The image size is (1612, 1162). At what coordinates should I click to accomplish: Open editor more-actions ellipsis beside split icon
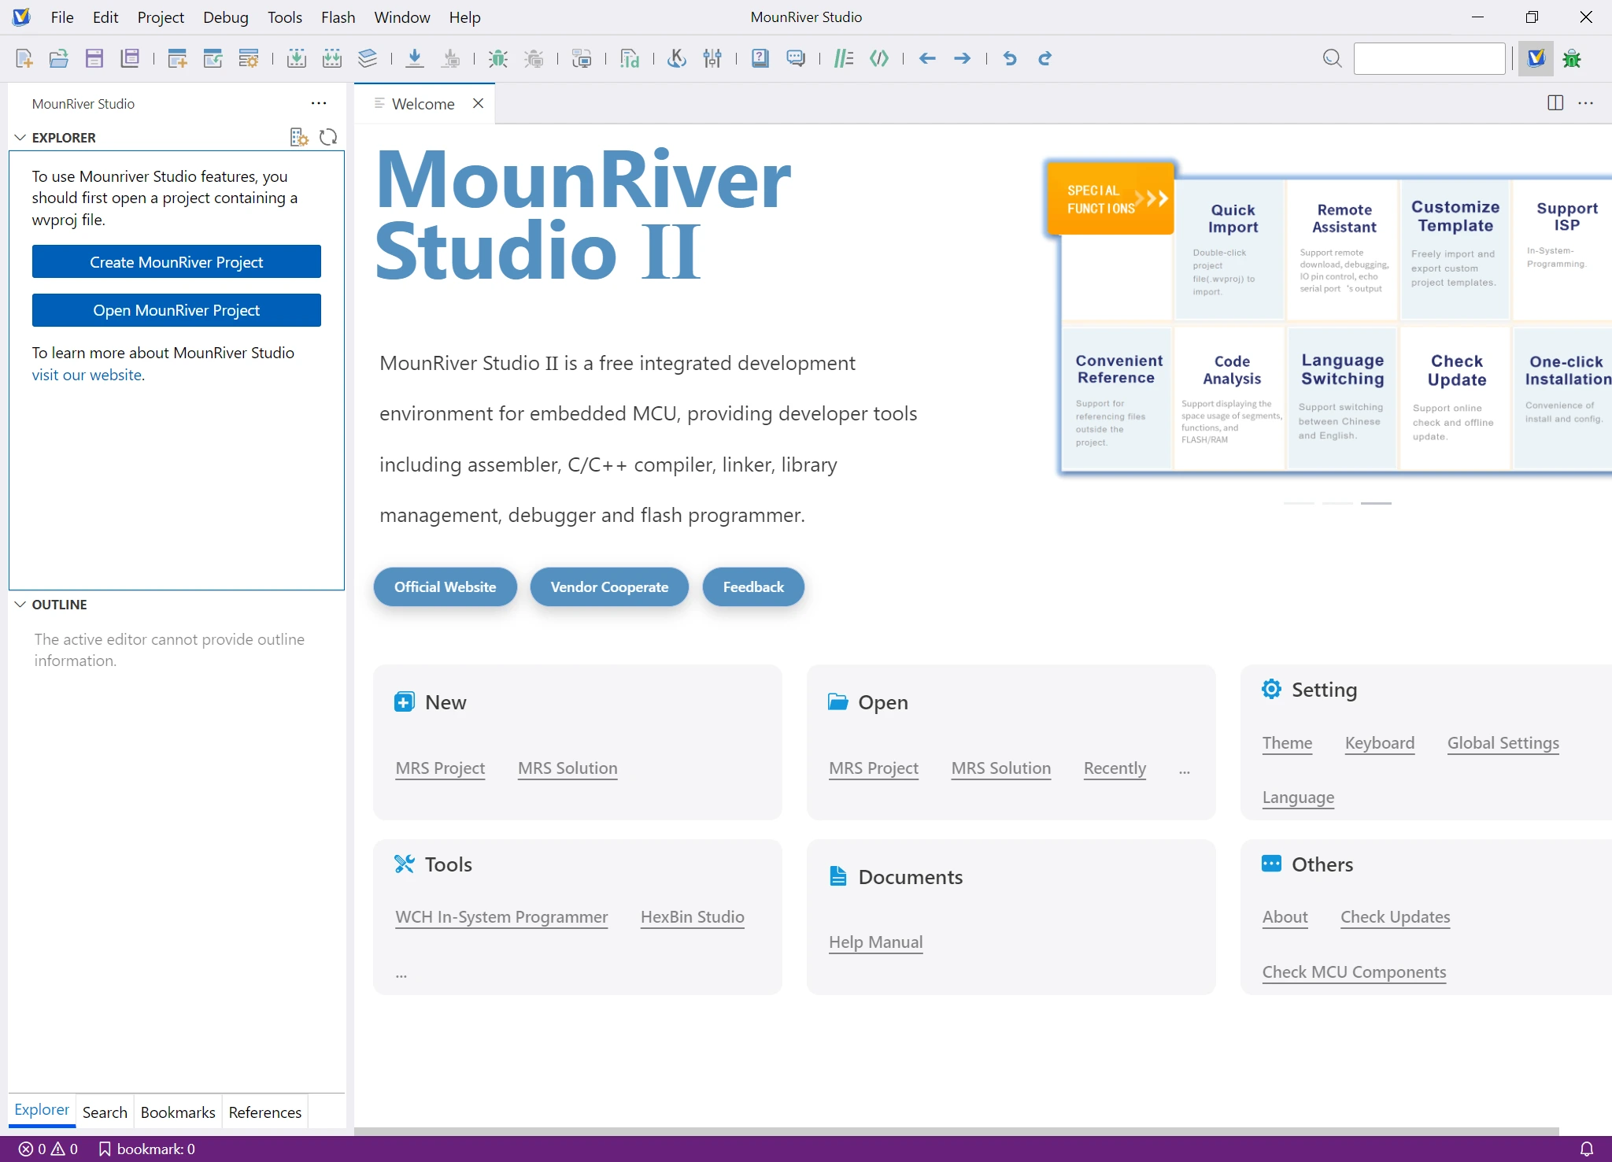click(1586, 103)
